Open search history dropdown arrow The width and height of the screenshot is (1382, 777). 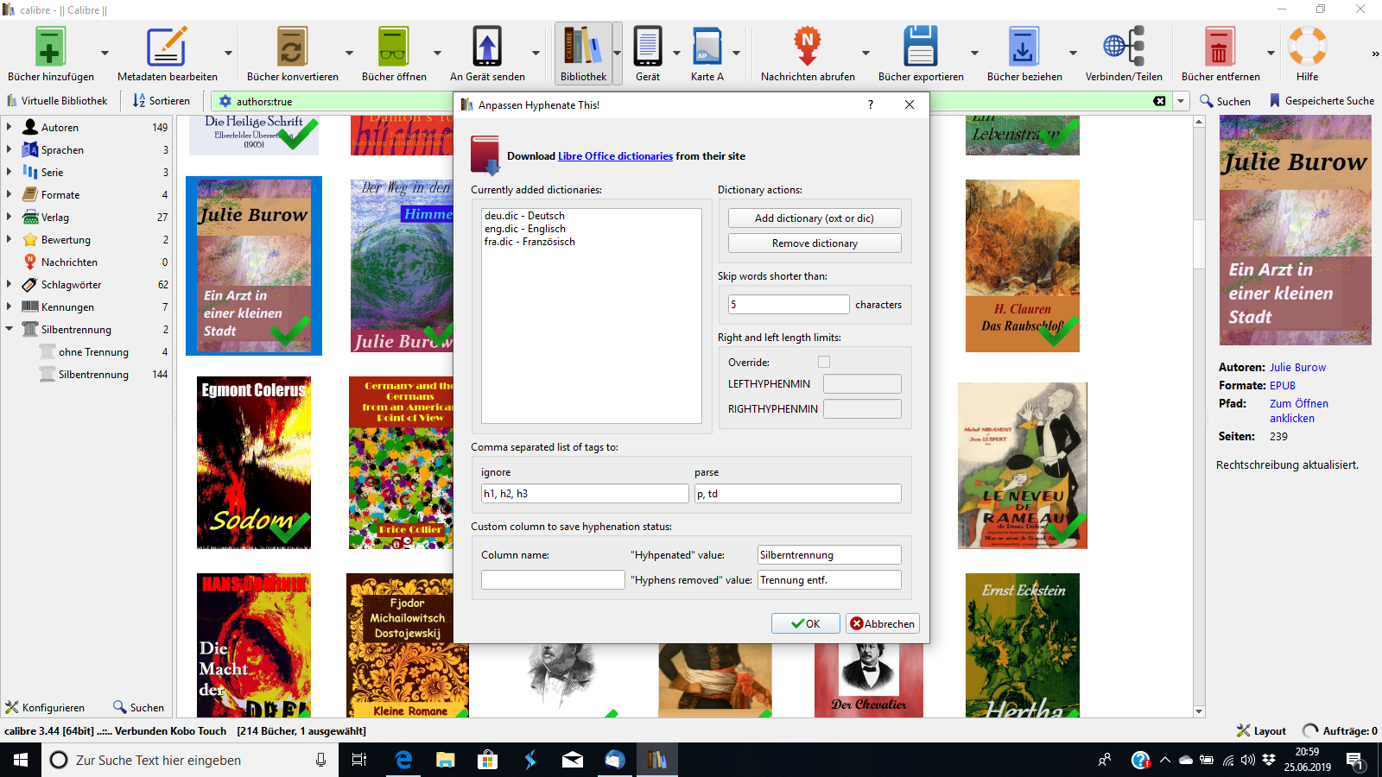[x=1181, y=101]
